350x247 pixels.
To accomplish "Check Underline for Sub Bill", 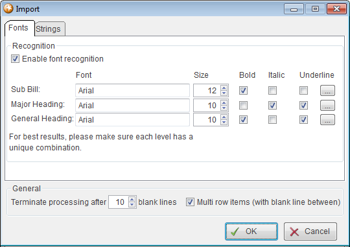I will (303, 91).
